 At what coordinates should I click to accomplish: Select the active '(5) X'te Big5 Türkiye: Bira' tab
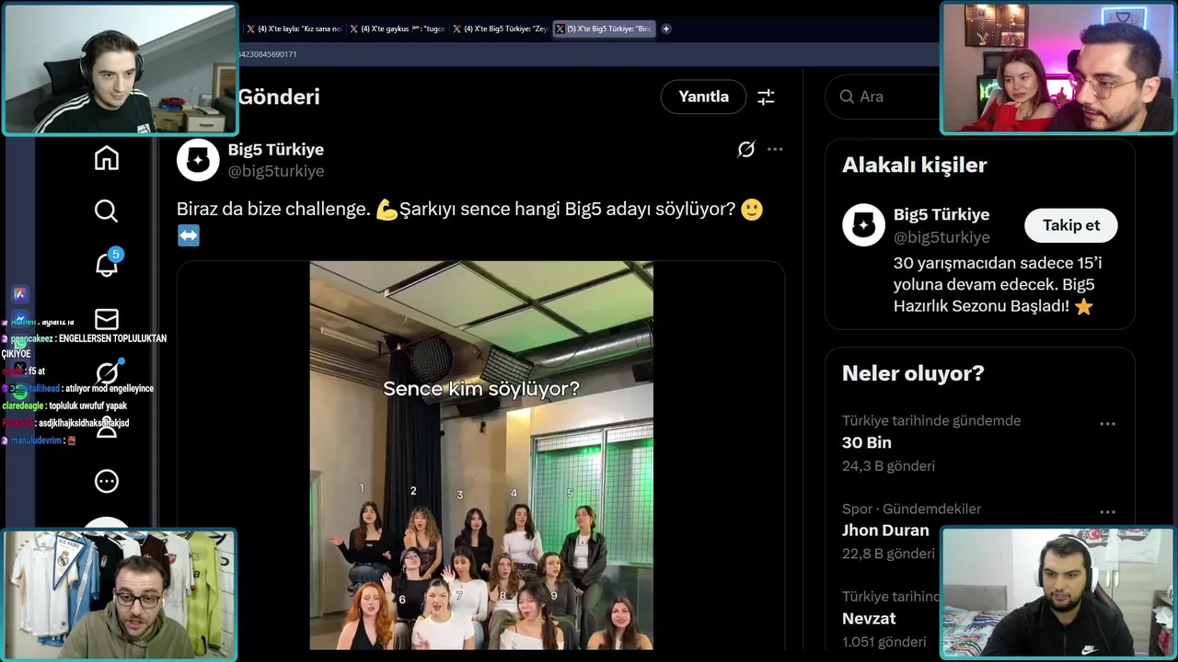[604, 29]
